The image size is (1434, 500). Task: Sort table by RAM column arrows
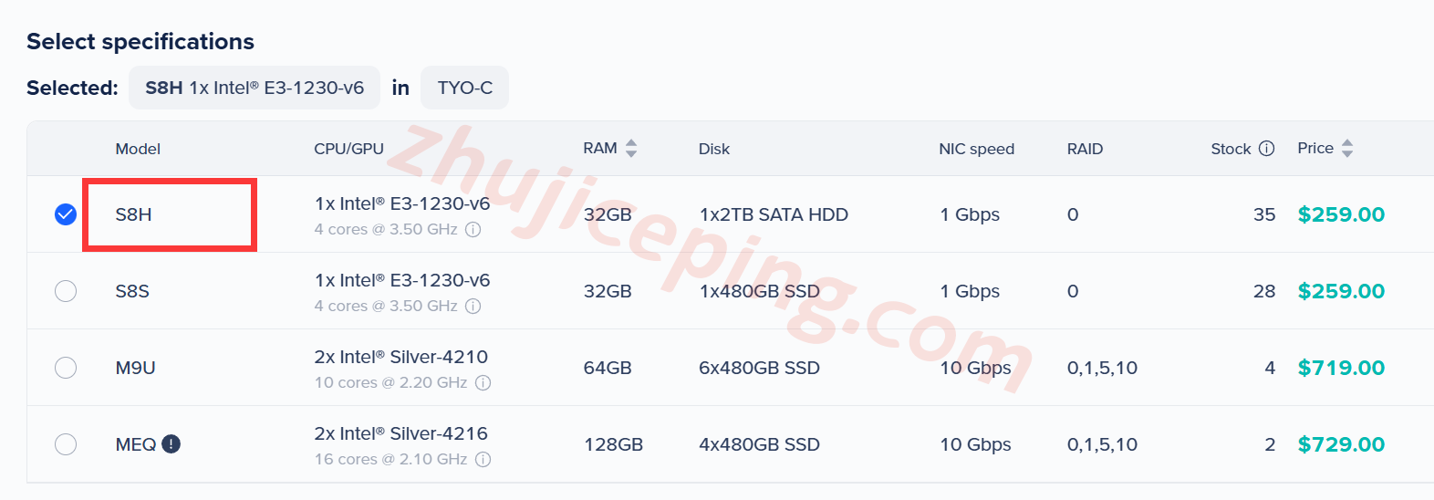(x=631, y=149)
